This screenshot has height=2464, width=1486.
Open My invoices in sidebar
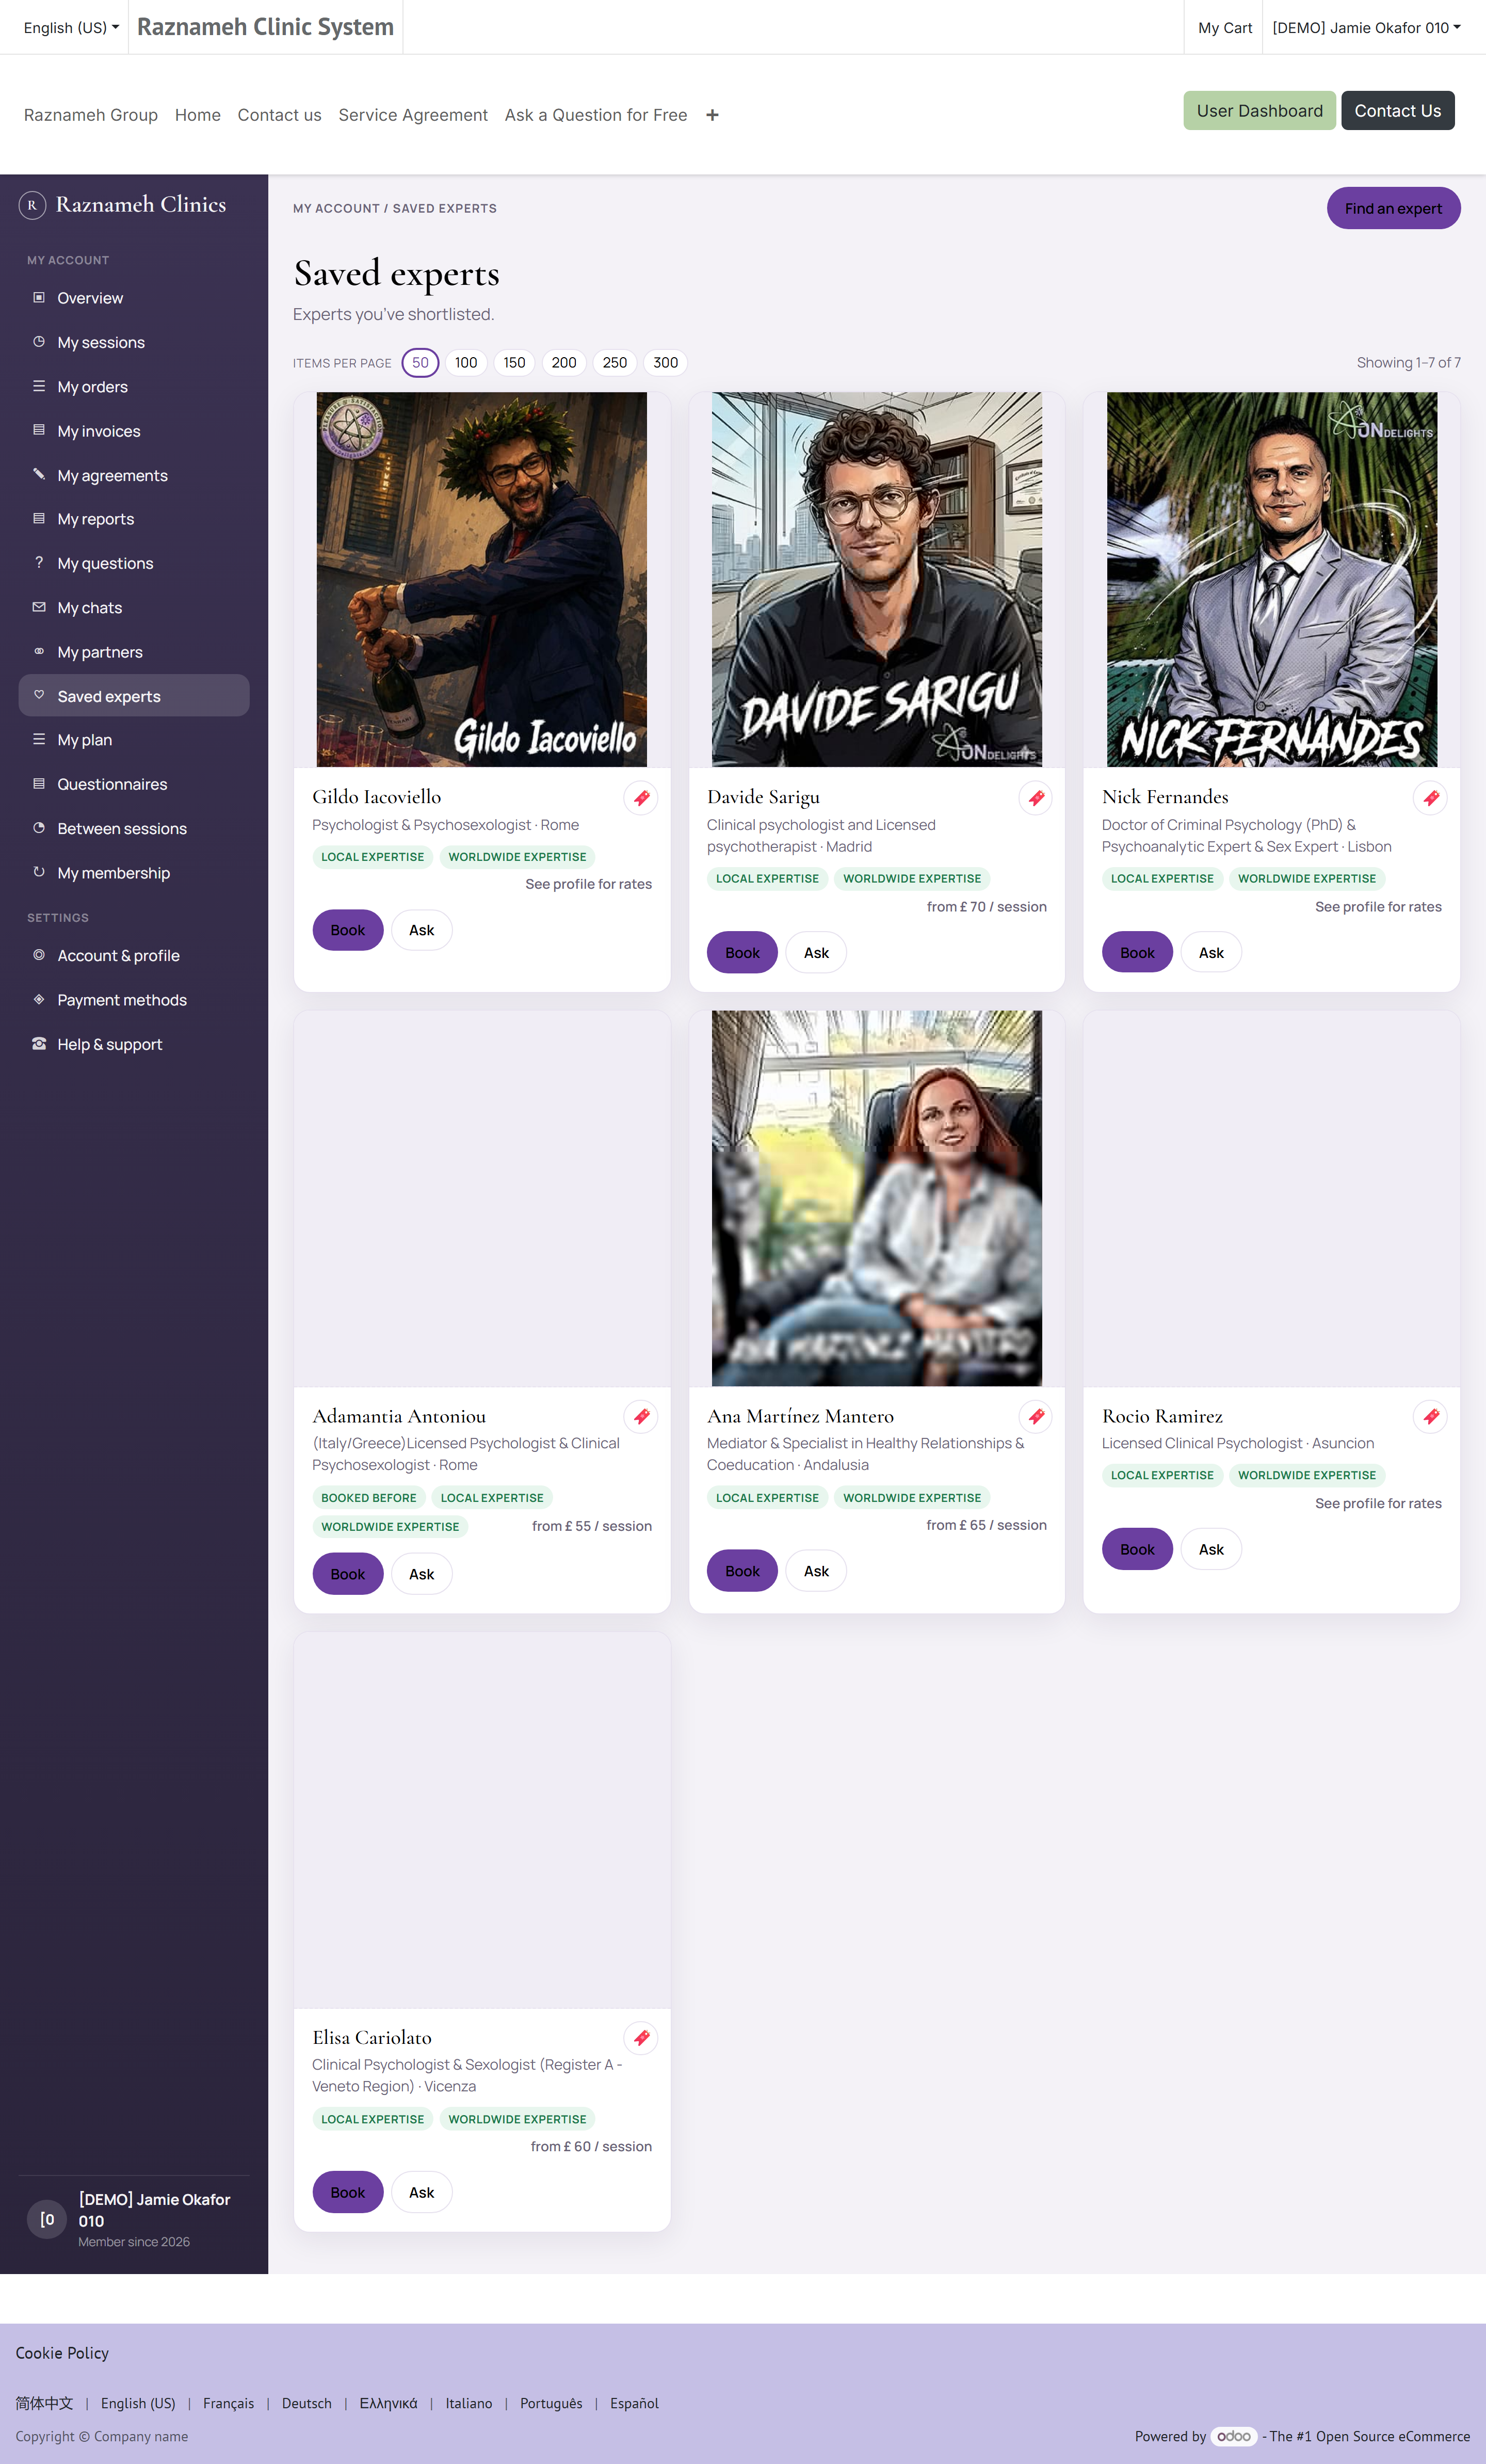(134, 431)
